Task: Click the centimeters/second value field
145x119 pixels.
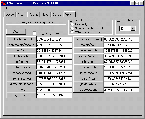Action: pyautogui.click(x=54, y=45)
